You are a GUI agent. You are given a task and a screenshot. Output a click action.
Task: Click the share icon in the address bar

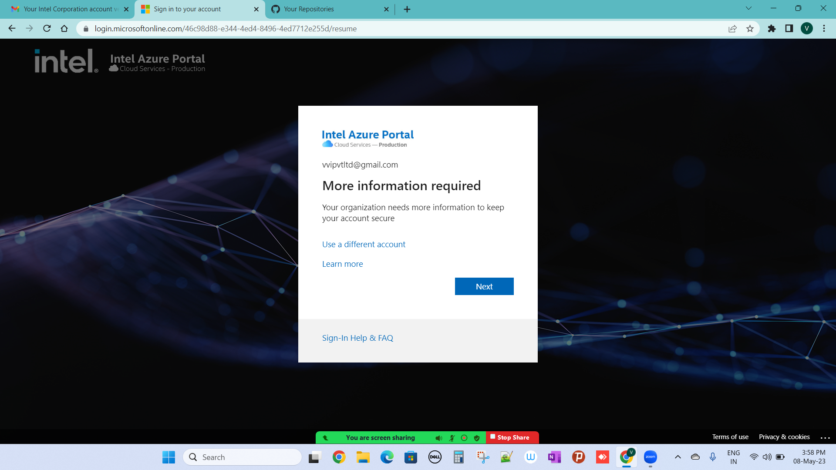coord(733,29)
